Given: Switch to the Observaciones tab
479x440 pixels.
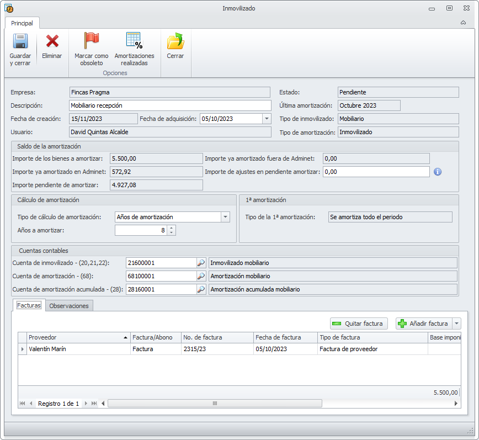Looking at the screenshot, I should (69, 306).
